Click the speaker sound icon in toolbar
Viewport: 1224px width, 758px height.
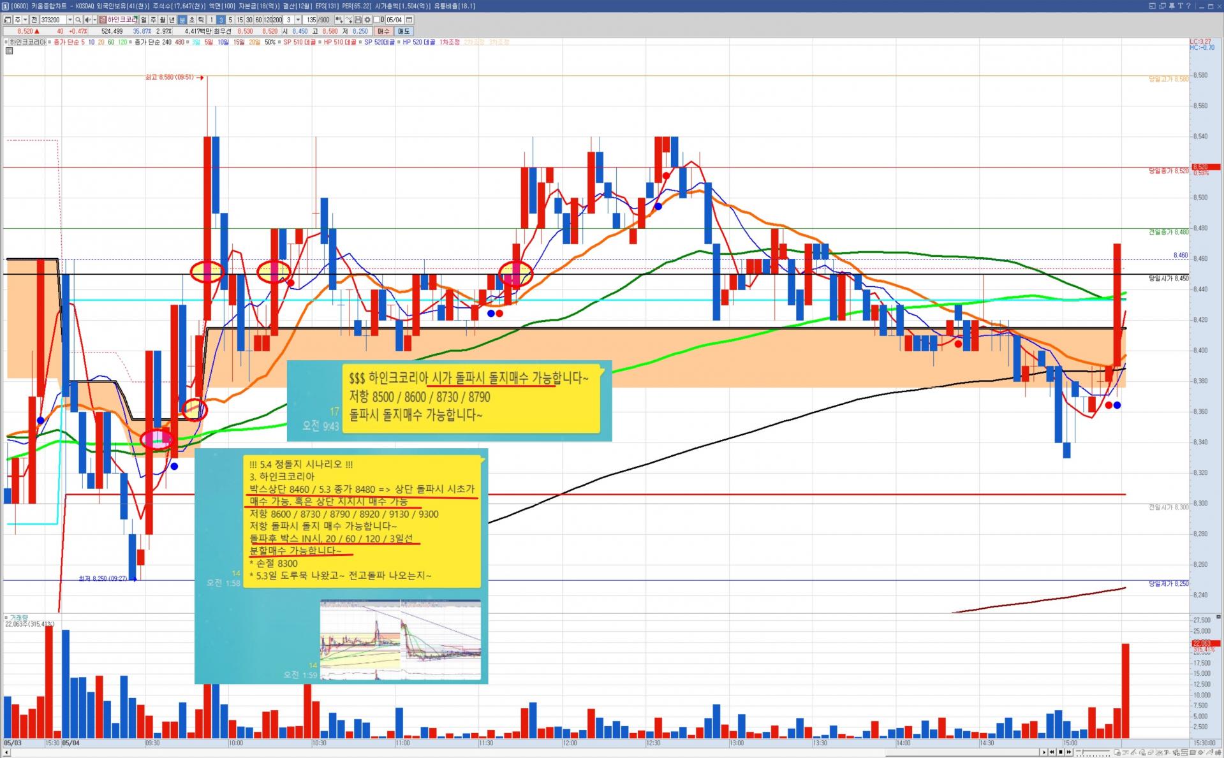point(87,20)
